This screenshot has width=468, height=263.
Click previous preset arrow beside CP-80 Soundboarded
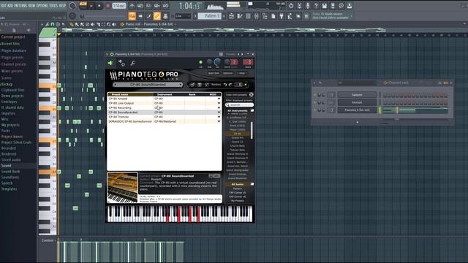(x=116, y=85)
